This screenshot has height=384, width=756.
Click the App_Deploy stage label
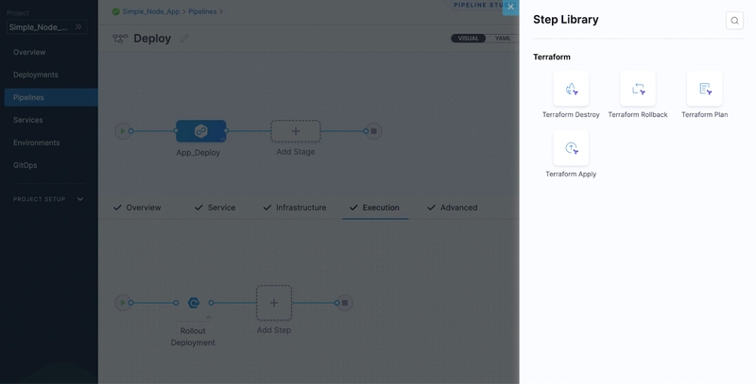tap(198, 153)
